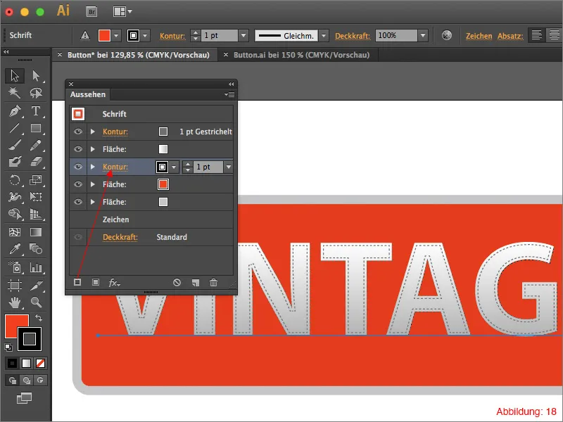Select the Hand tool
This screenshot has width=563, height=422.
[x=15, y=302]
